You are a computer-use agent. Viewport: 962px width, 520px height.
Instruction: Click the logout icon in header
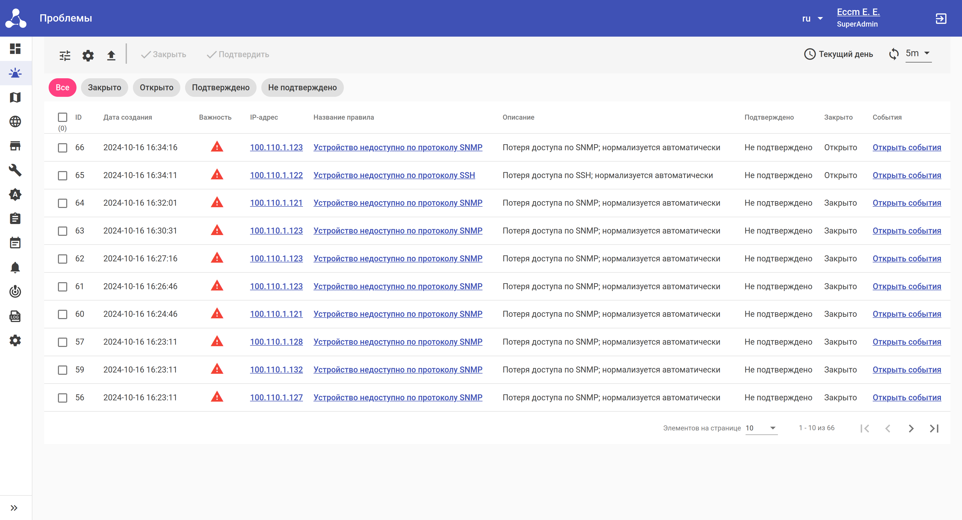941,18
